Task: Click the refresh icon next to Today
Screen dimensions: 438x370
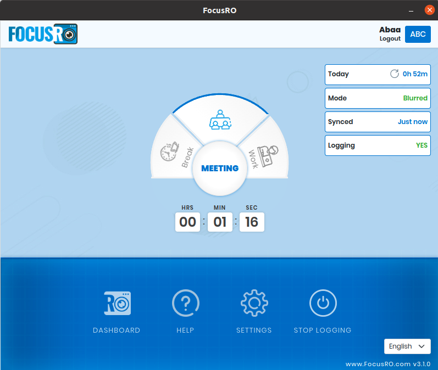Action: [x=395, y=74]
